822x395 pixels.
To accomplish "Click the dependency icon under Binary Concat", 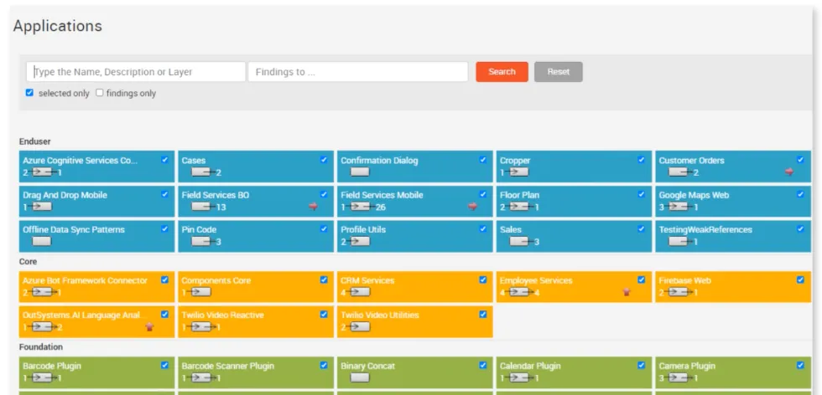I will (x=360, y=377).
